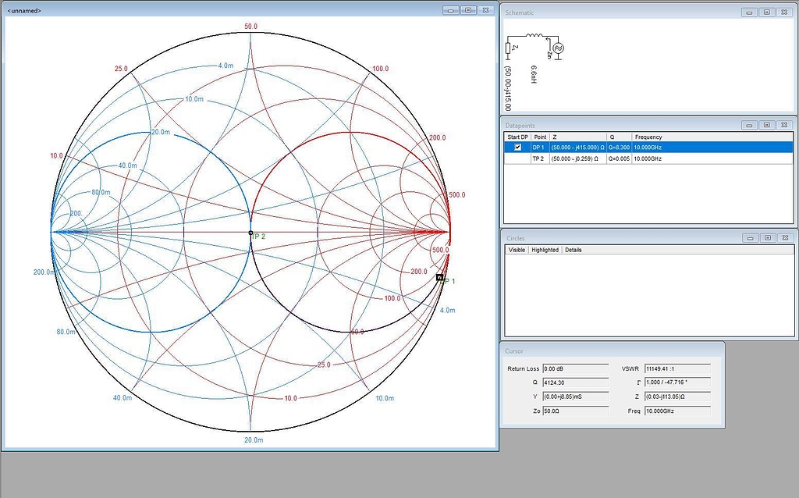Screen dimensions: 799x498
Task: Click the Highlighted column header in Circles
Action: click(545, 250)
